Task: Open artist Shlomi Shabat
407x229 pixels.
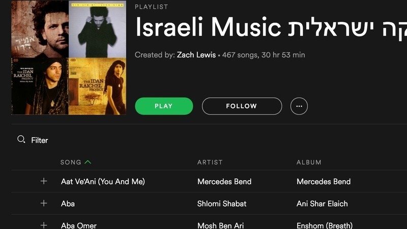Action: (222, 203)
